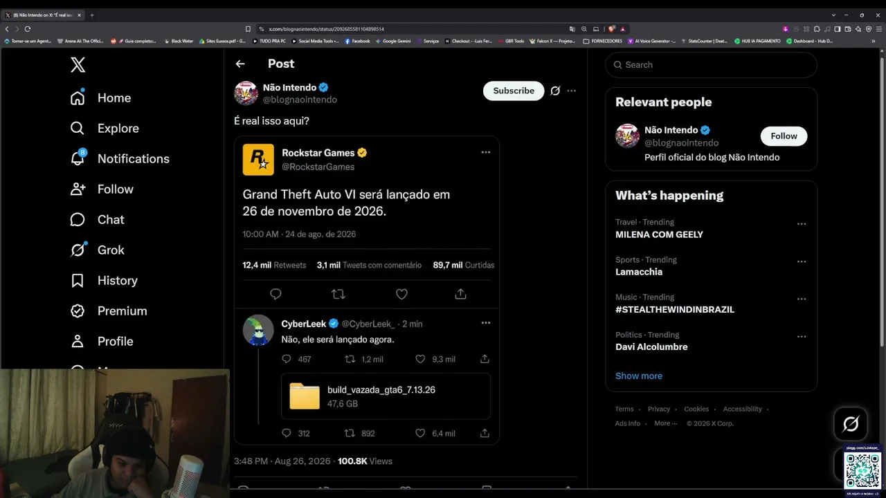
Task: Expand the More footer menu
Action: 665,423
